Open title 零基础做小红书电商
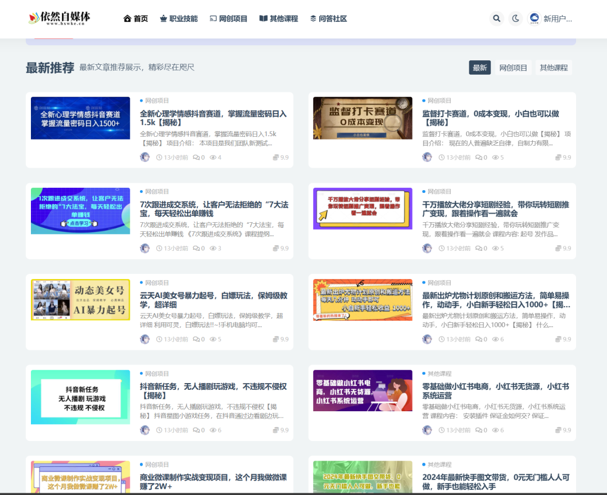 (496, 391)
